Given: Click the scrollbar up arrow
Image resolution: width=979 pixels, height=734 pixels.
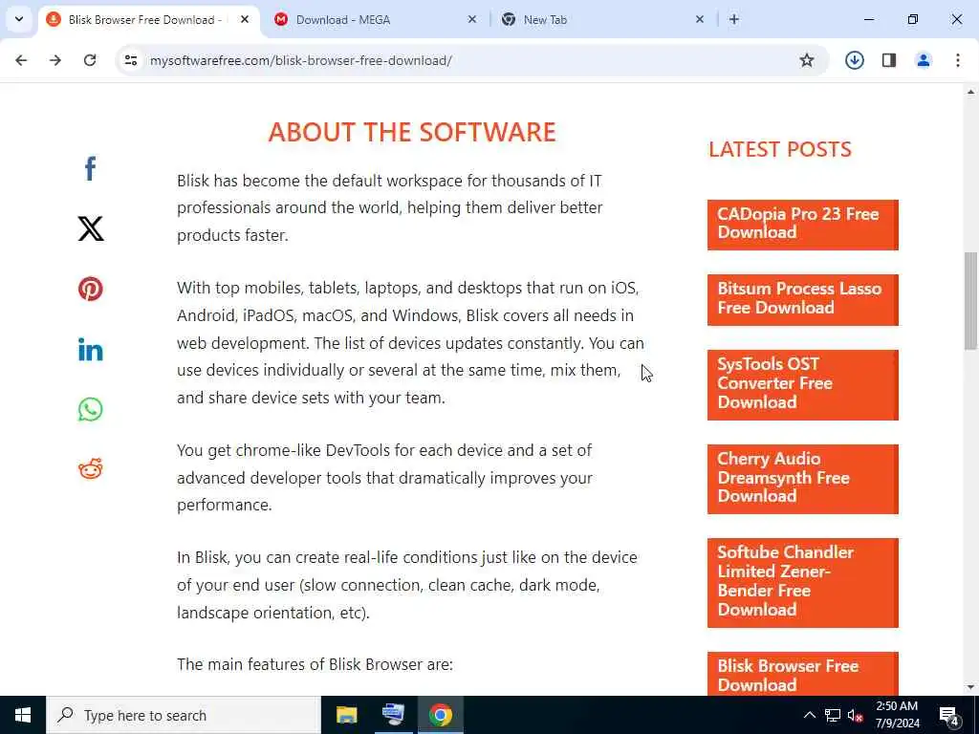Looking at the screenshot, I should coord(970,93).
